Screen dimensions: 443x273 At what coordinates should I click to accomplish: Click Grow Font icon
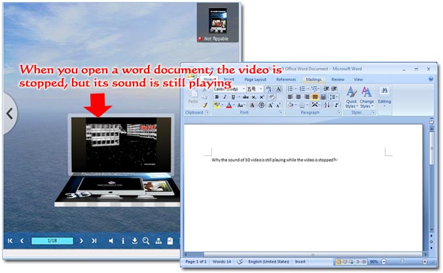(x=270, y=105)
